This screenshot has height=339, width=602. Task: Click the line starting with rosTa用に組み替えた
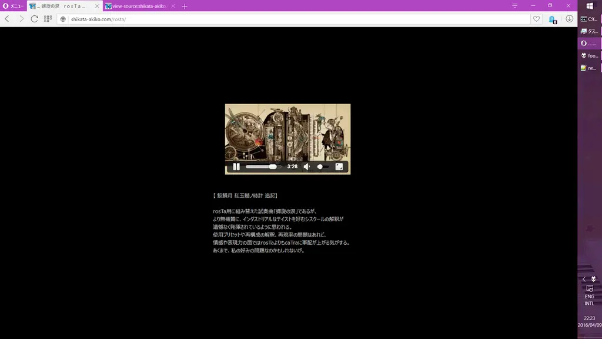[x=265, y=211]
